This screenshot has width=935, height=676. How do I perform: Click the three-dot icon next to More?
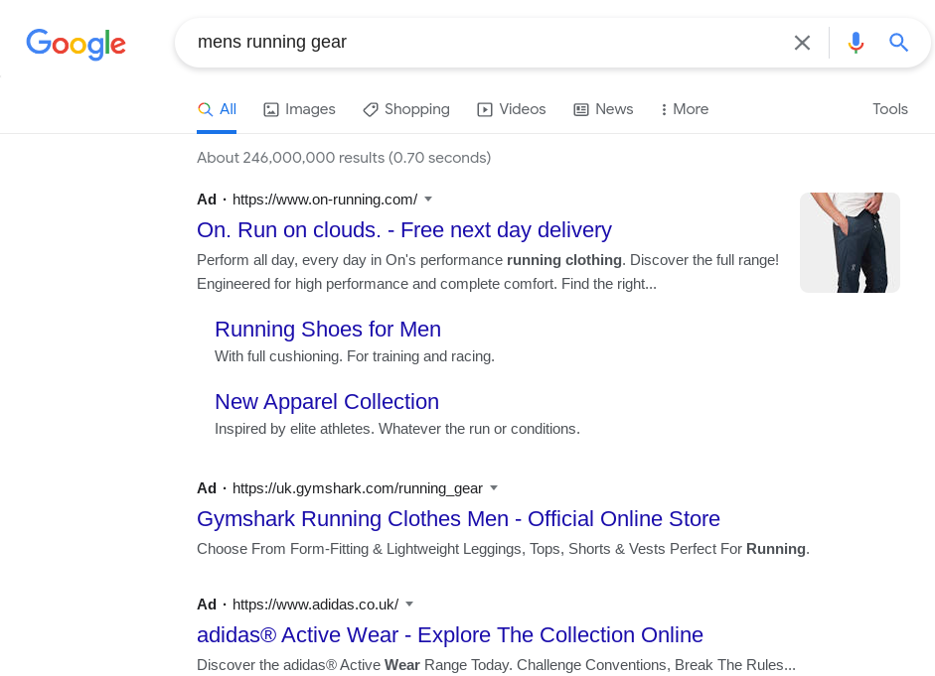[664, 109]
